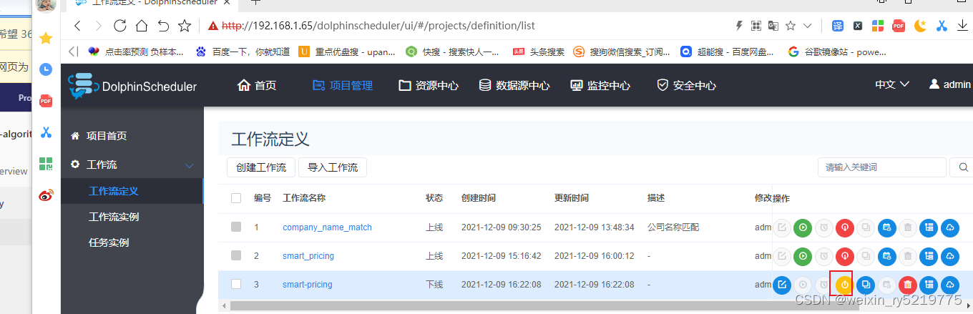Open 资源中心 in top navigation
The height and width of the screenshot is (314, 973).
pos(429,85)
